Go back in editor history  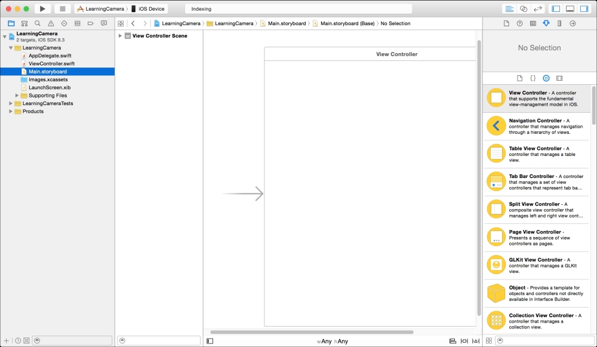click(133, 24)
